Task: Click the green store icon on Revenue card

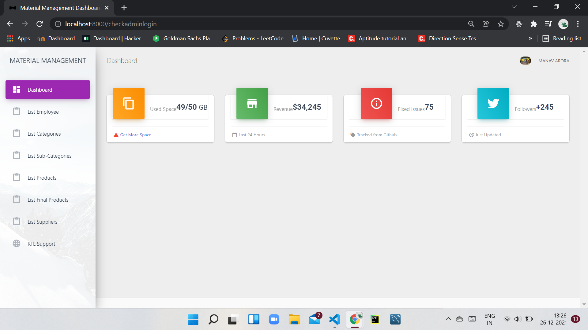Action: 252,103
